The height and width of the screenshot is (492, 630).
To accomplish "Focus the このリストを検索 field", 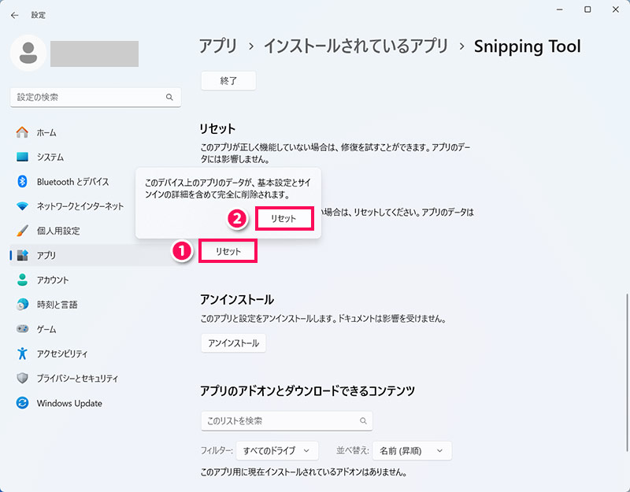I will coord(287,421).
